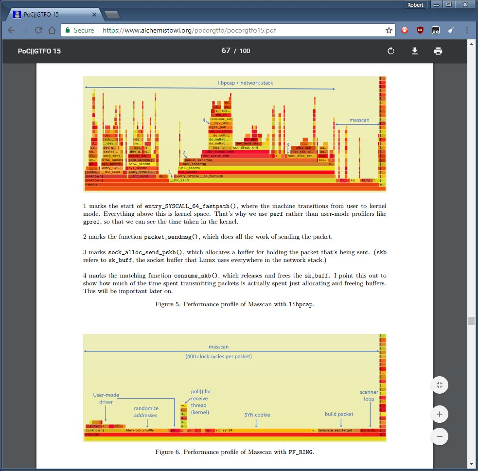Click the 'SYN cookie' label

point(257,415)
